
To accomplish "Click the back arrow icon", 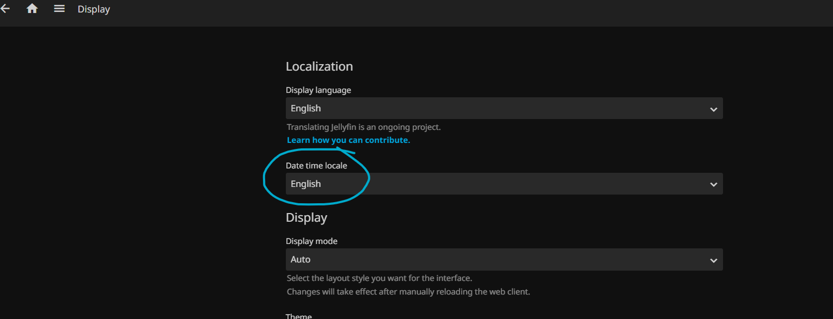I will click(x=5, y=9).
